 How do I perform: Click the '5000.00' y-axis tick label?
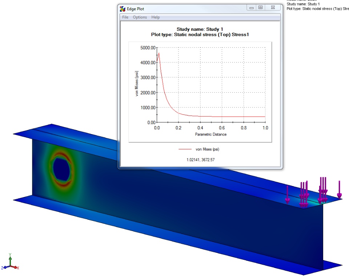(x=148, y=48)
